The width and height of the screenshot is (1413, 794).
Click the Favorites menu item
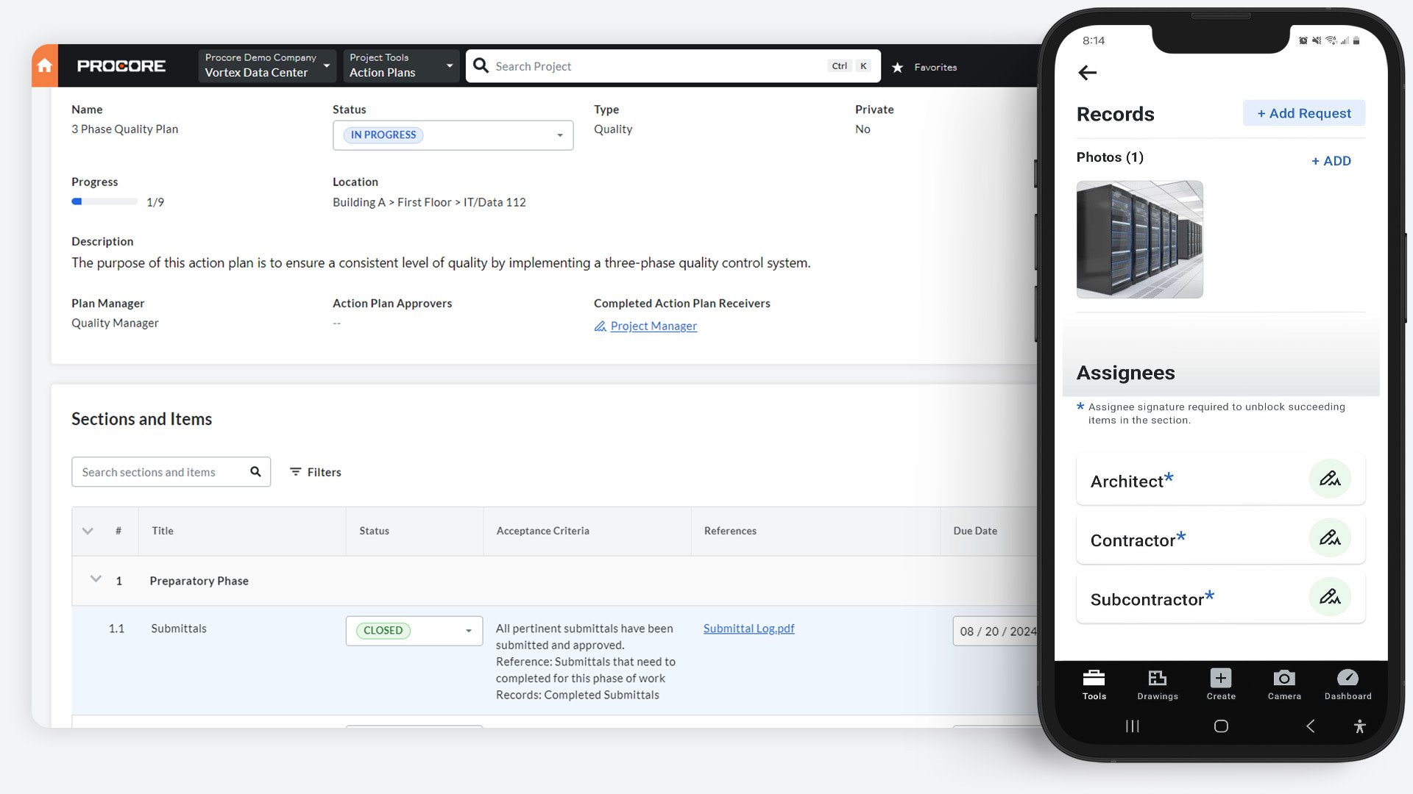(926, 67)
